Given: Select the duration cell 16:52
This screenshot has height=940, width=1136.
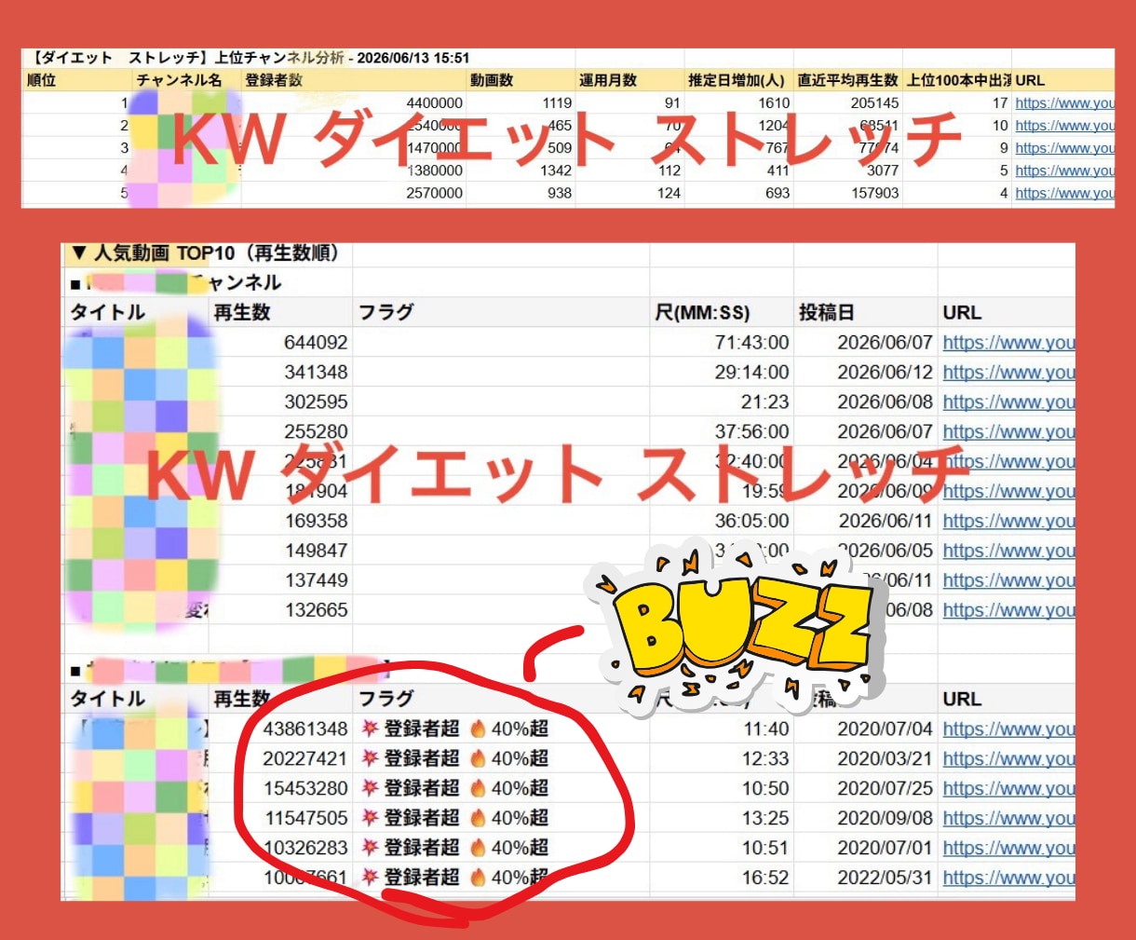Looking at the screenshot, I should pyautogui.click(x=765, y=879).
